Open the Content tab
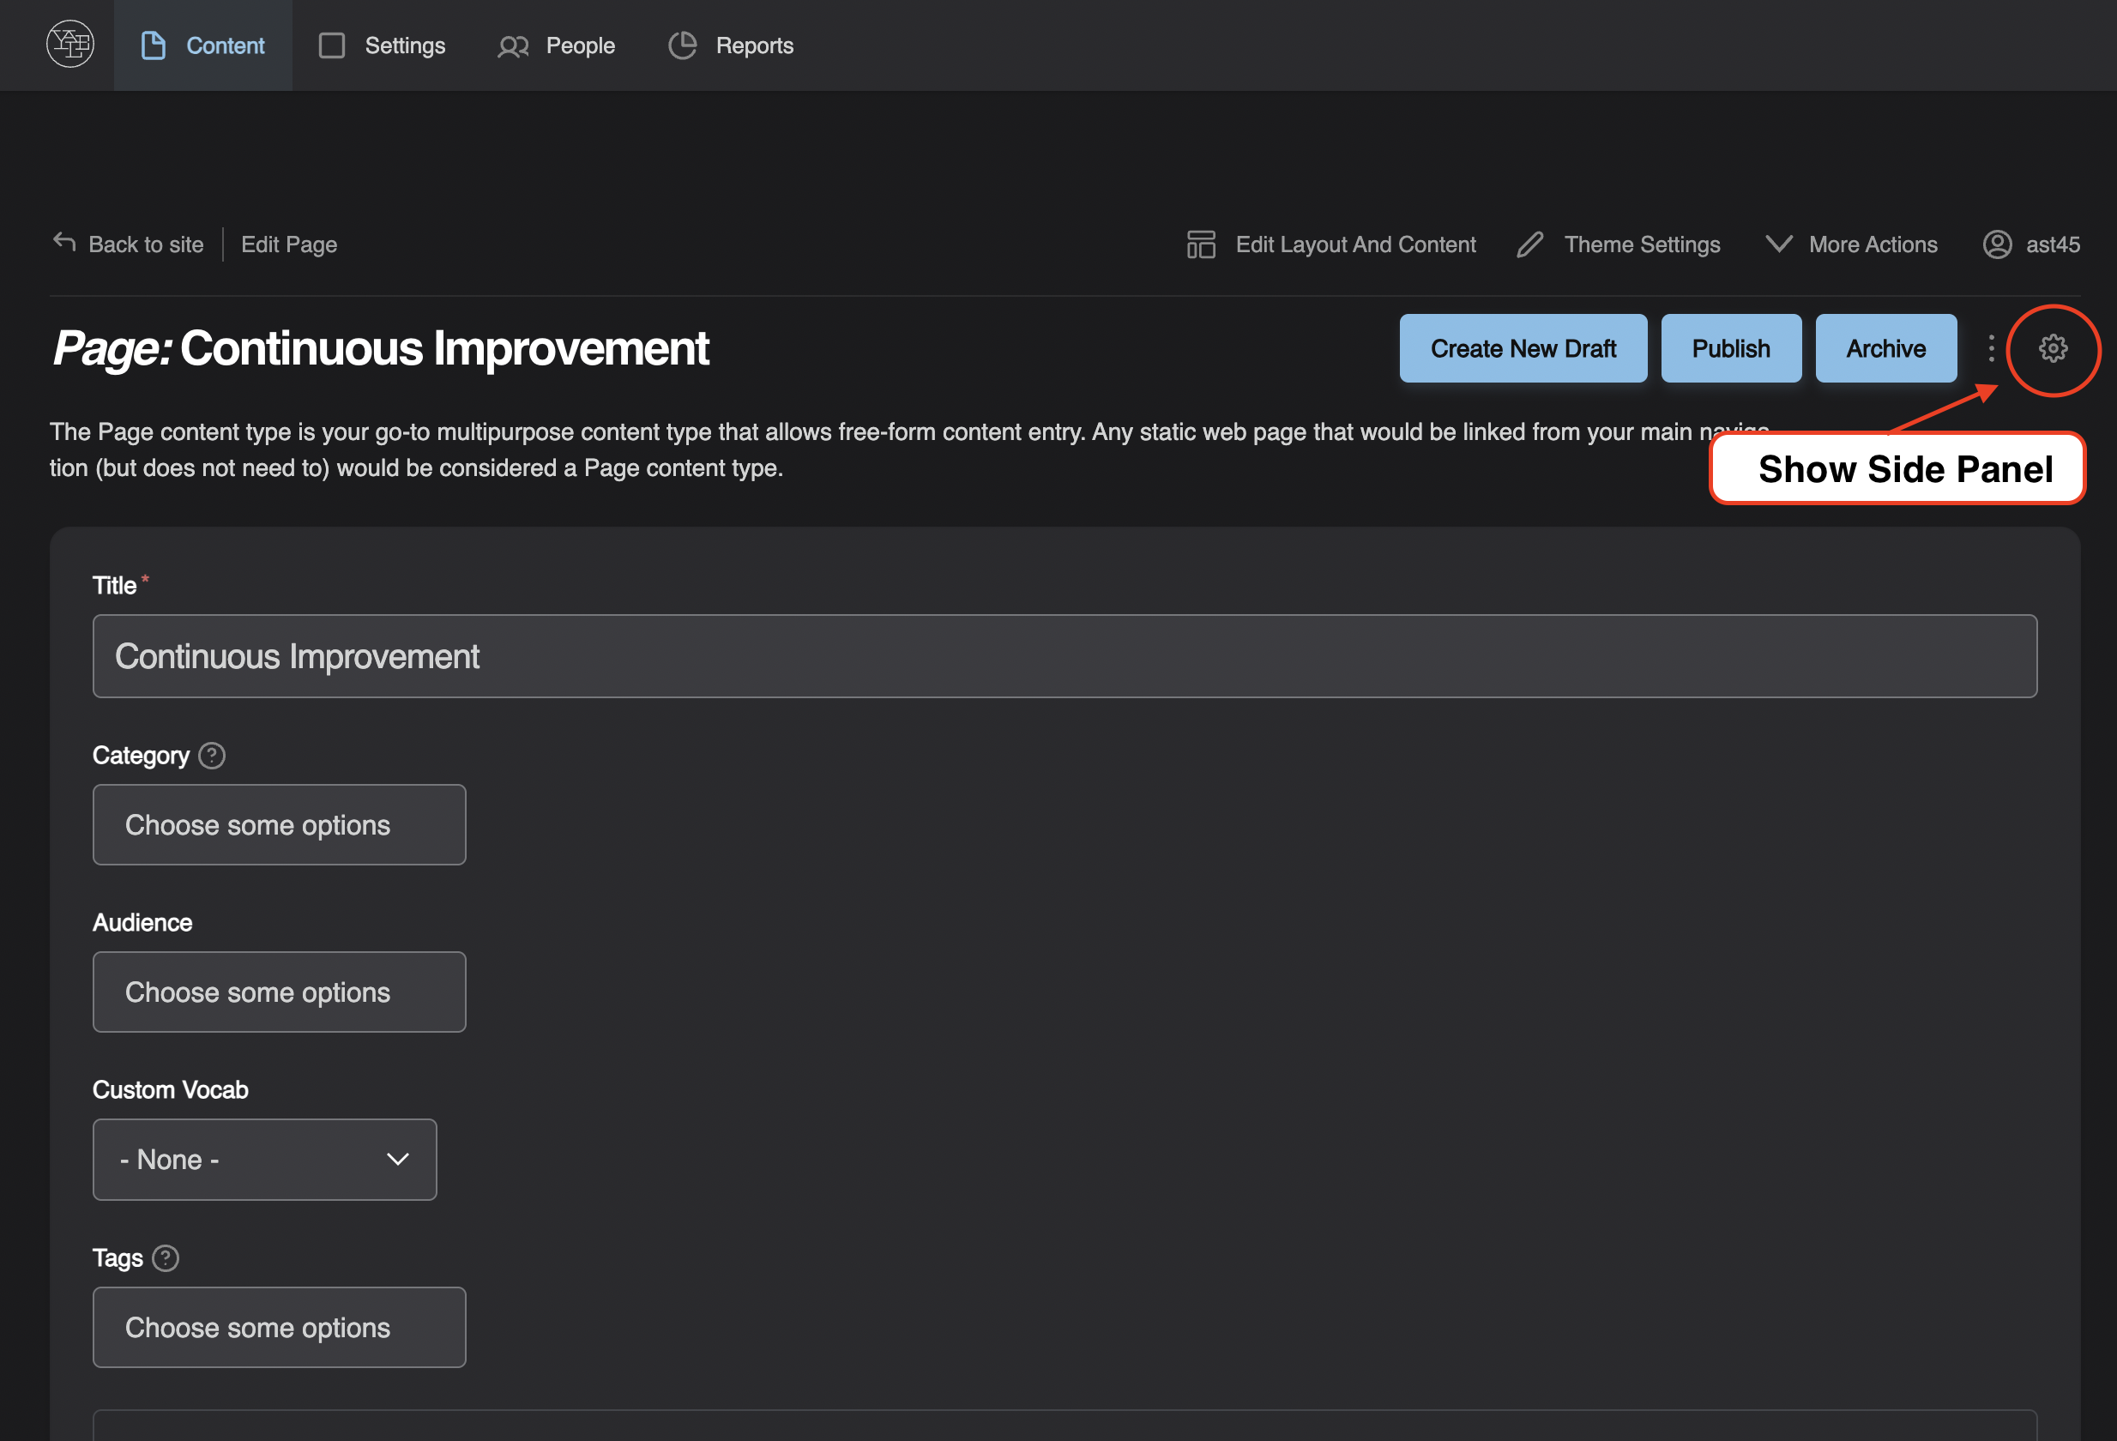Viewport: 2117px width, 1441px height. coord(203,45)
